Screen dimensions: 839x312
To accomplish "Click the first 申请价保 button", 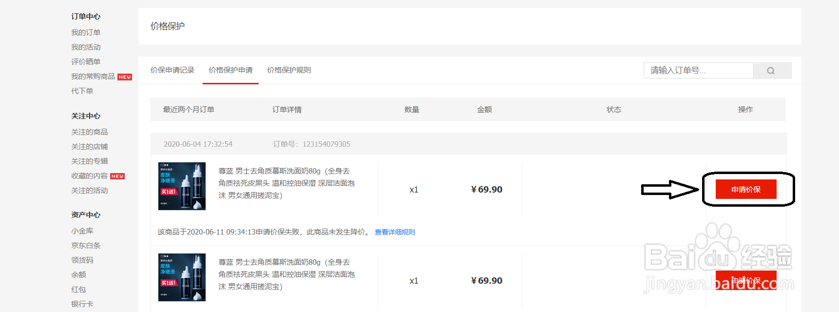I will pos(745,189).
